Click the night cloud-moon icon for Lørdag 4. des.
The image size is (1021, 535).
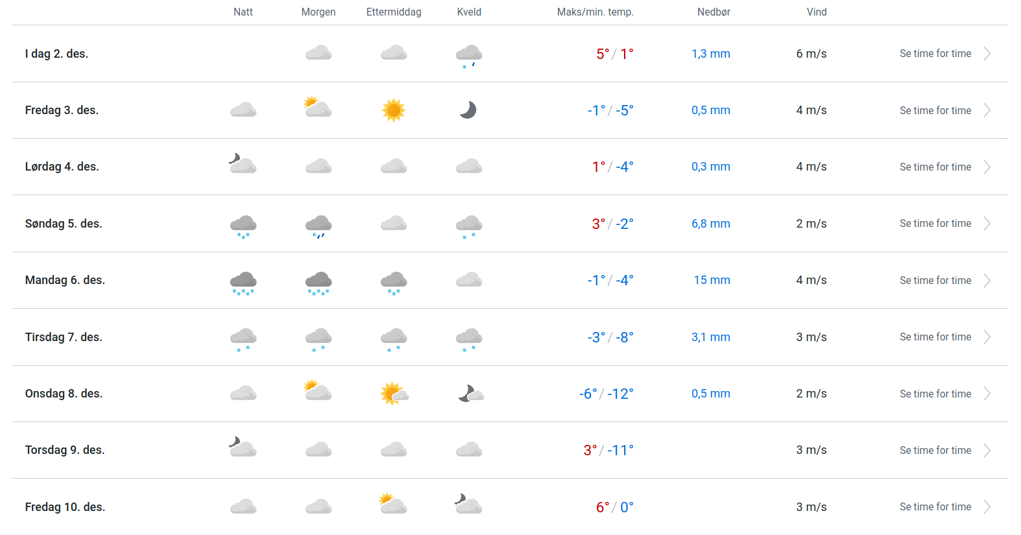tap(243, 164)
